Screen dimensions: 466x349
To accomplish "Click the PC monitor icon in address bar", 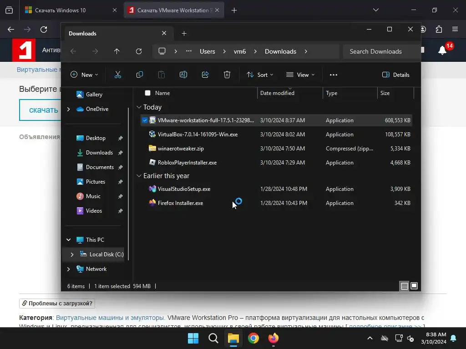I will click(162, 51).
